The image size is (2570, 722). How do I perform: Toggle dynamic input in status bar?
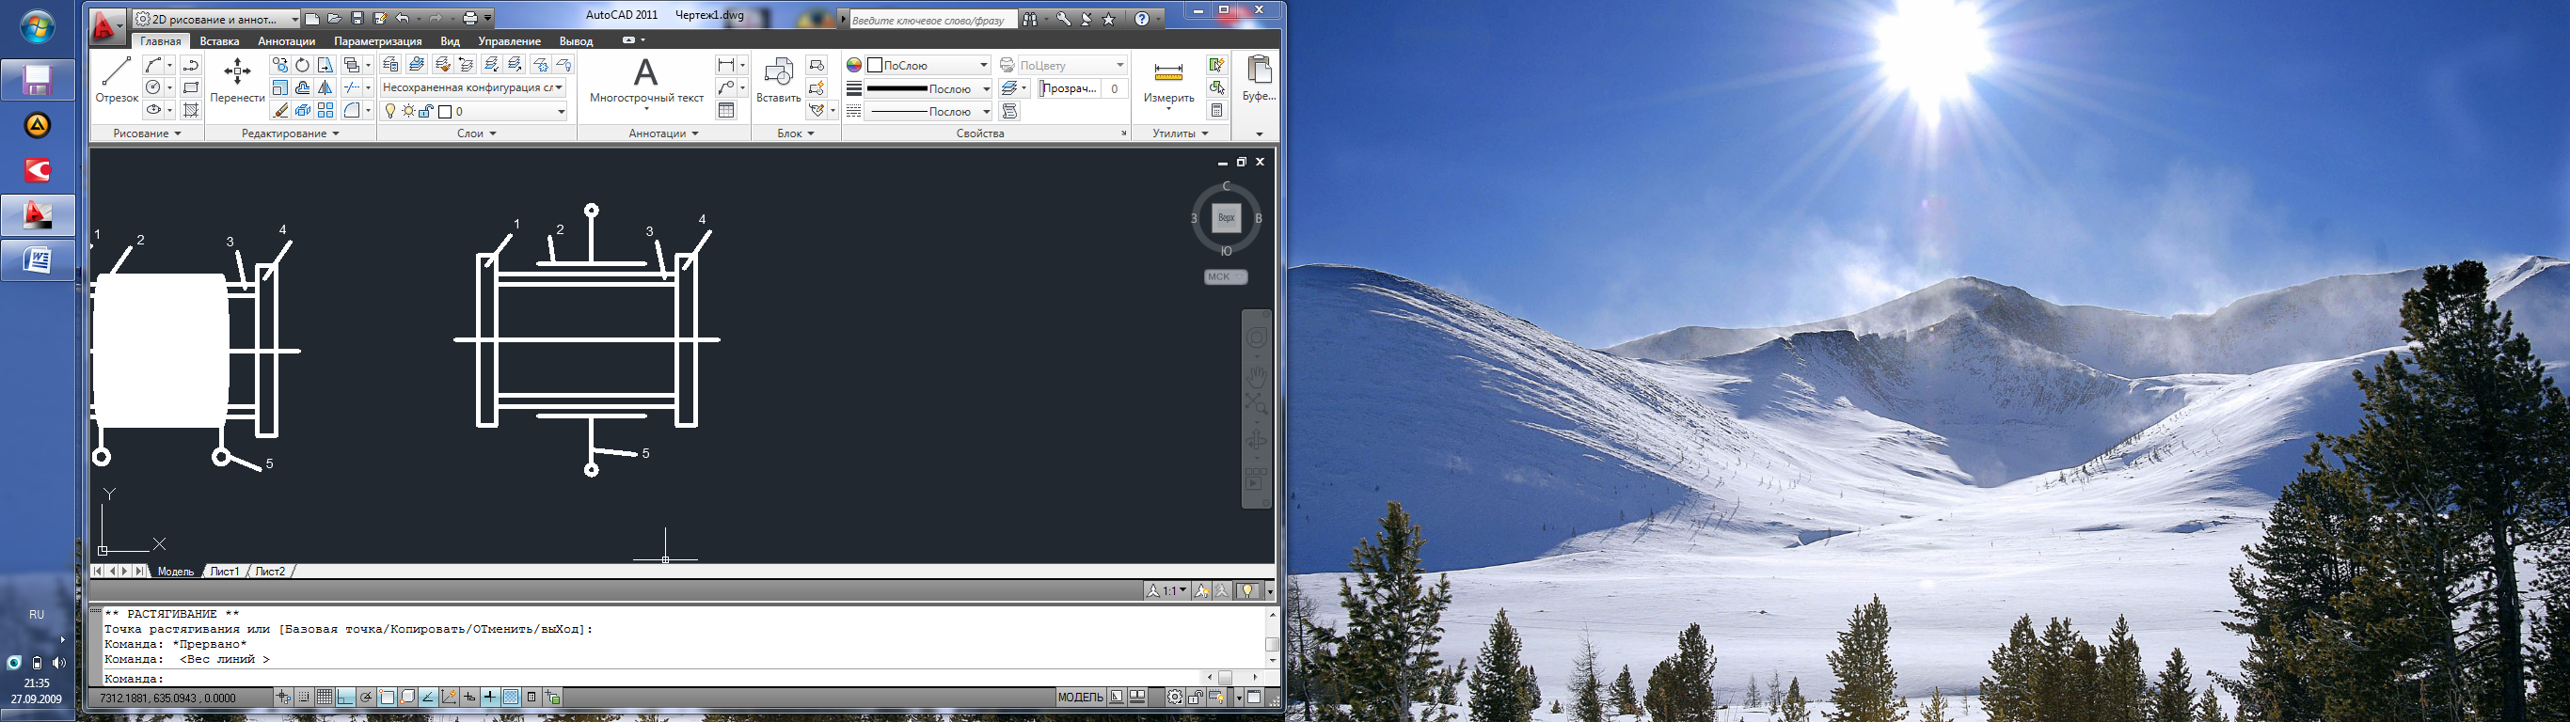click(468, 697)
